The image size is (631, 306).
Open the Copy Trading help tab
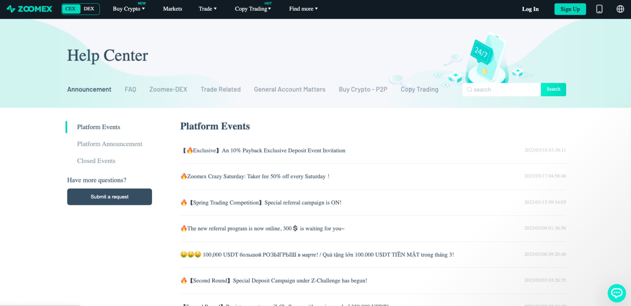tap(419, 89)
